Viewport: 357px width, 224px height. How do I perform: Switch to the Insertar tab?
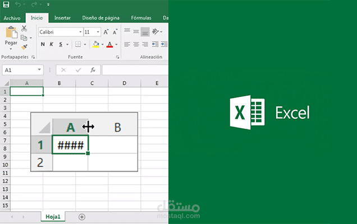point(62,18)
